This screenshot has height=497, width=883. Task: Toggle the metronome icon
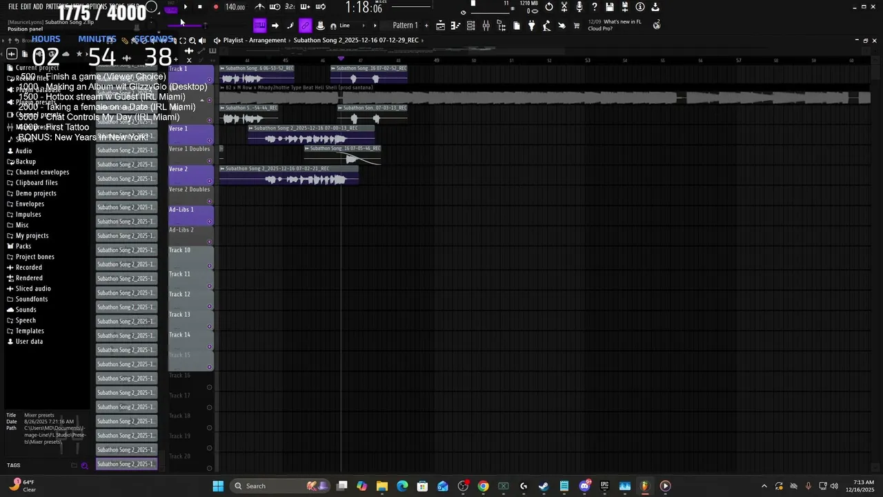(259, 7)
